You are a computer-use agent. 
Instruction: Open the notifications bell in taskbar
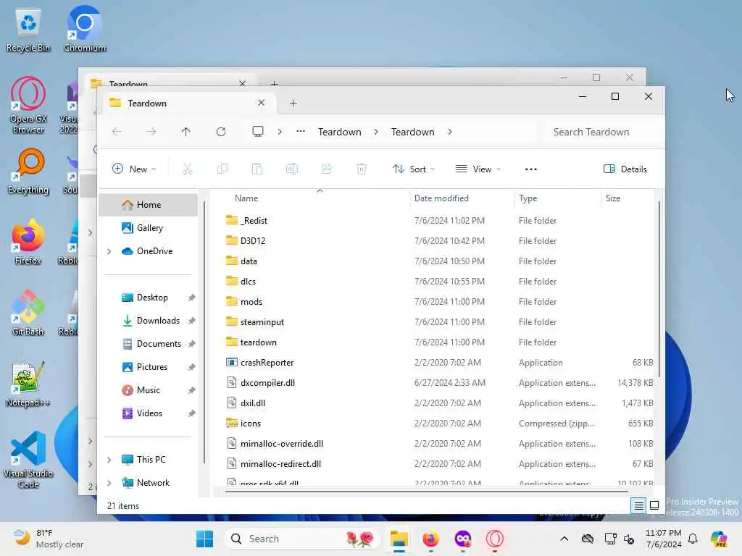(693, 539)
